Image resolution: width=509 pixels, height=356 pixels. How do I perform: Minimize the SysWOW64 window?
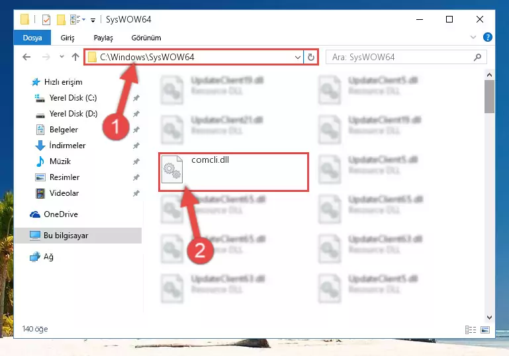(420, 19)
